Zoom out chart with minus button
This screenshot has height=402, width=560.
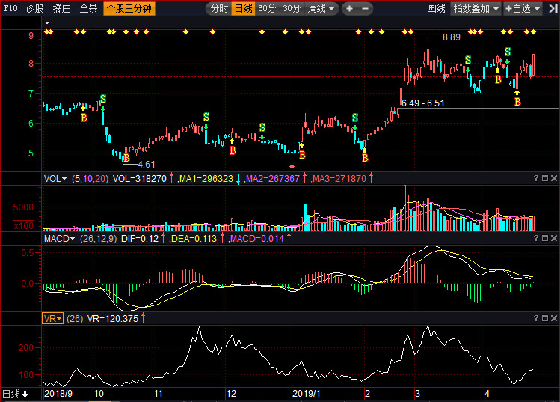(x=365, y=8)
